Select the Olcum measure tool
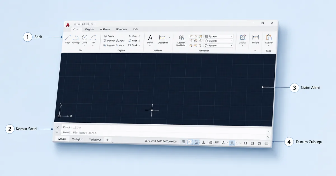This screenshot has width=336, height=176. [x=255, y=39]
